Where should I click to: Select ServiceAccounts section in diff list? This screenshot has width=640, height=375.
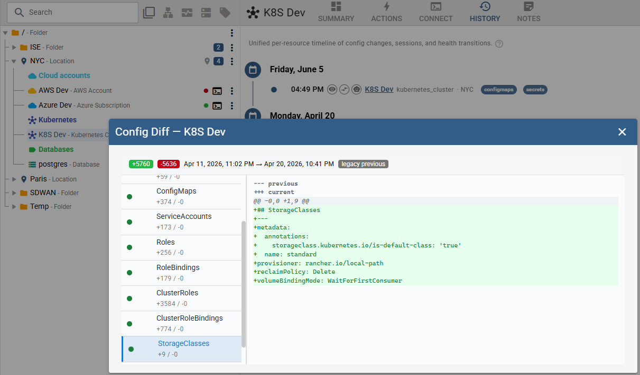[181, 222]
